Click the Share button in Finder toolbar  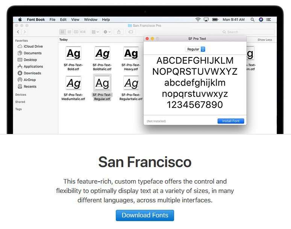pyautogui.click(x=119, y=32)
